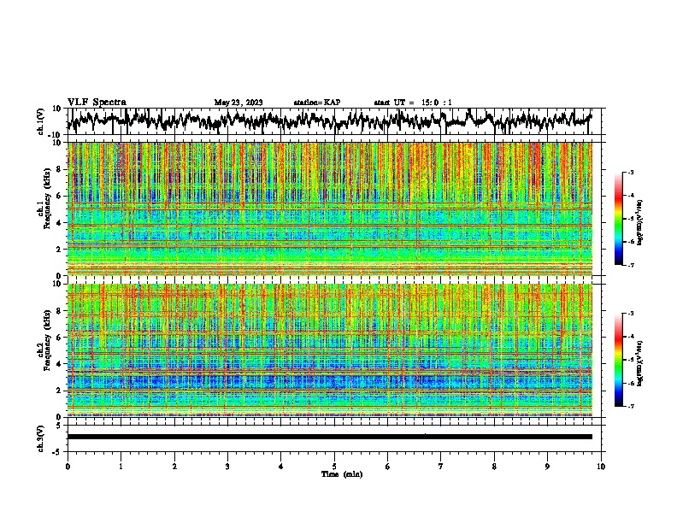Click the ch.1 frequency axis "8" tick label
This screenshot has height=523, width=677.
(59, 169)
